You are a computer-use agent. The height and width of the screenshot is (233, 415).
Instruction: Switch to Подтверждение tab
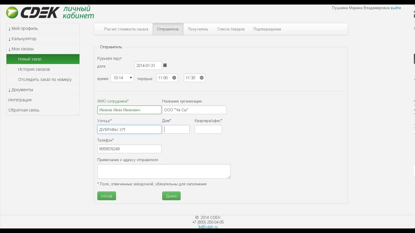(267, 29)
